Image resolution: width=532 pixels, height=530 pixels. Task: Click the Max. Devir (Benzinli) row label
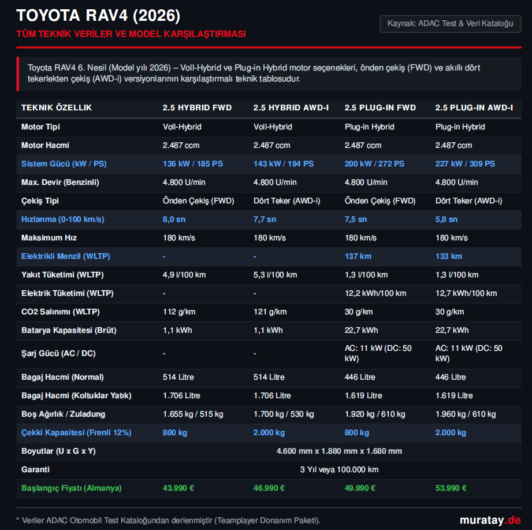tap(60, 182)
